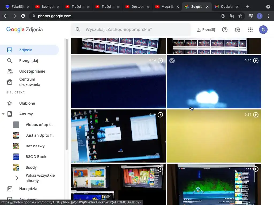This screenshot has height=205, width=274.
Task: Open Centrum drukowania
Action: click(29, 82)
